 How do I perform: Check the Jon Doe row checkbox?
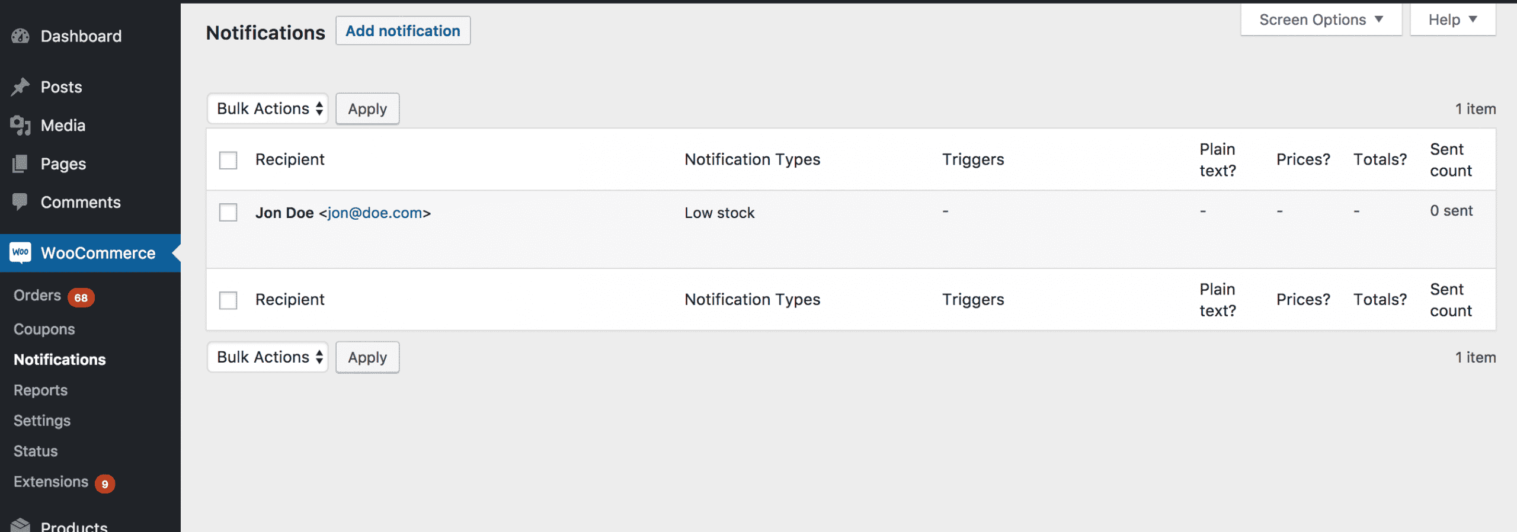coord(228,212)
